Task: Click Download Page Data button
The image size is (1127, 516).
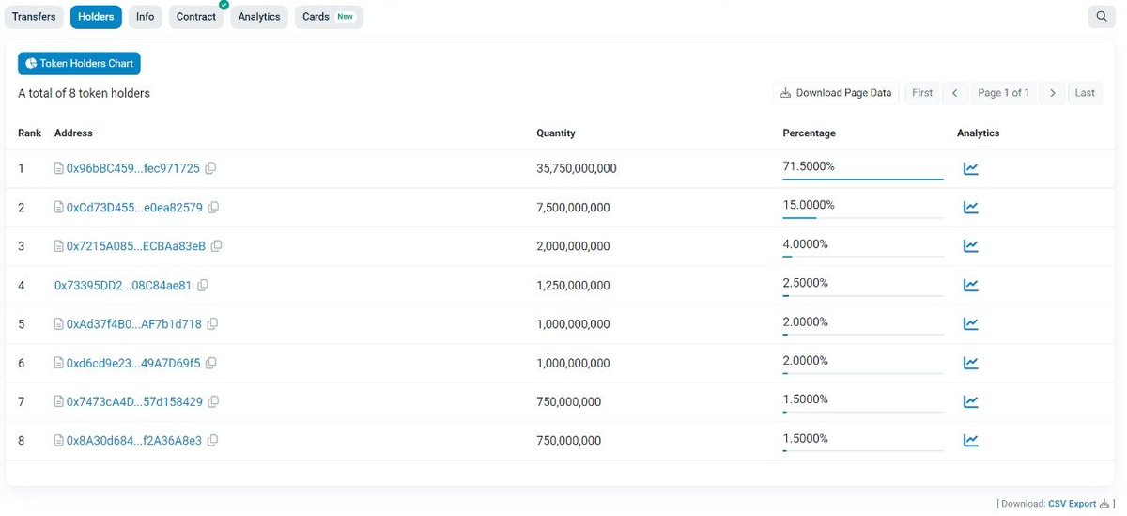Action: [836, 93]
